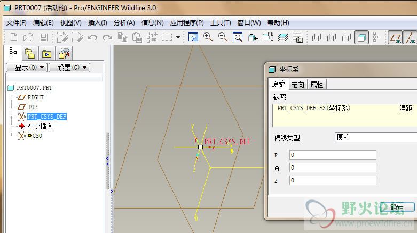Open the 插入(I) menu
The image size is (417, 233).
click(x=97, y=23)
